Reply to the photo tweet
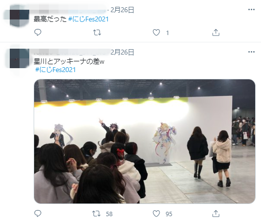This screenshot has width=261, height=222. (38, 213)
